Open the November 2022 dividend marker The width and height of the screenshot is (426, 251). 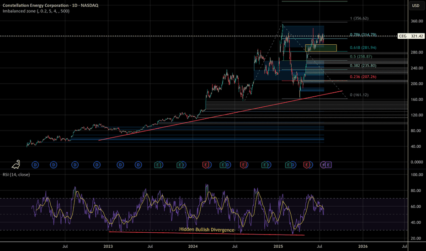97,165
